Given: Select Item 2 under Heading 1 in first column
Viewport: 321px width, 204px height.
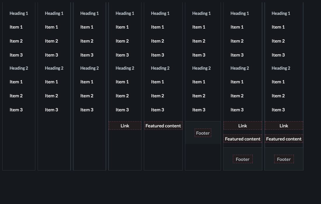Looking at the screenshot, I should click(x=16, y=41).
